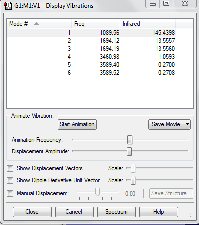
Task: Click the Help button
Action: (159, 212)
